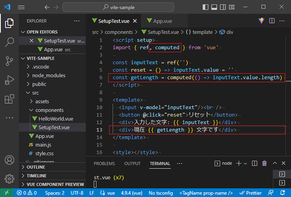The width and height of the screenshot is (291, 197).
Task: Change file encoding UTF-8
Action: tap(77, 193)
